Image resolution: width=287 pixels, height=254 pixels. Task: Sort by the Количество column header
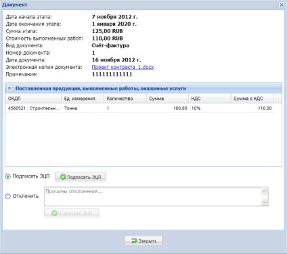(x=125, y=99)
